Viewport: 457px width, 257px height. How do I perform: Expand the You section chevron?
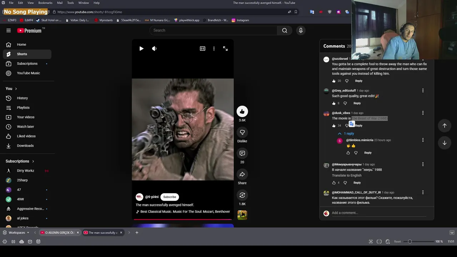pyautogui.click(x=16, y=89)
